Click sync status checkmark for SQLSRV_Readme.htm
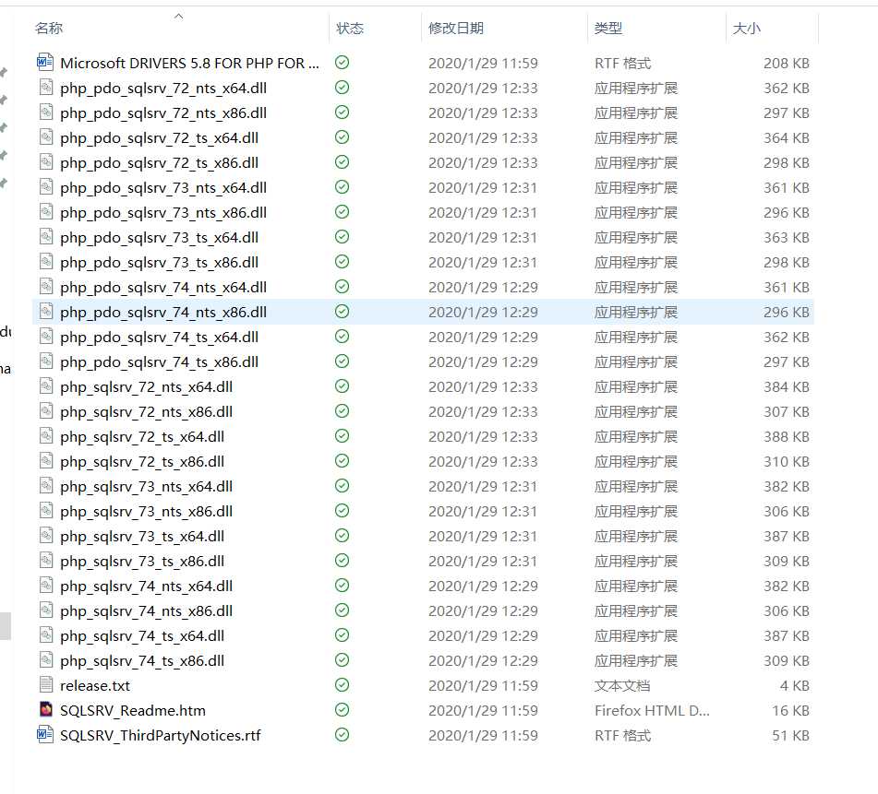The width and height of the screenshot is (878, 794). coord(343,710)
